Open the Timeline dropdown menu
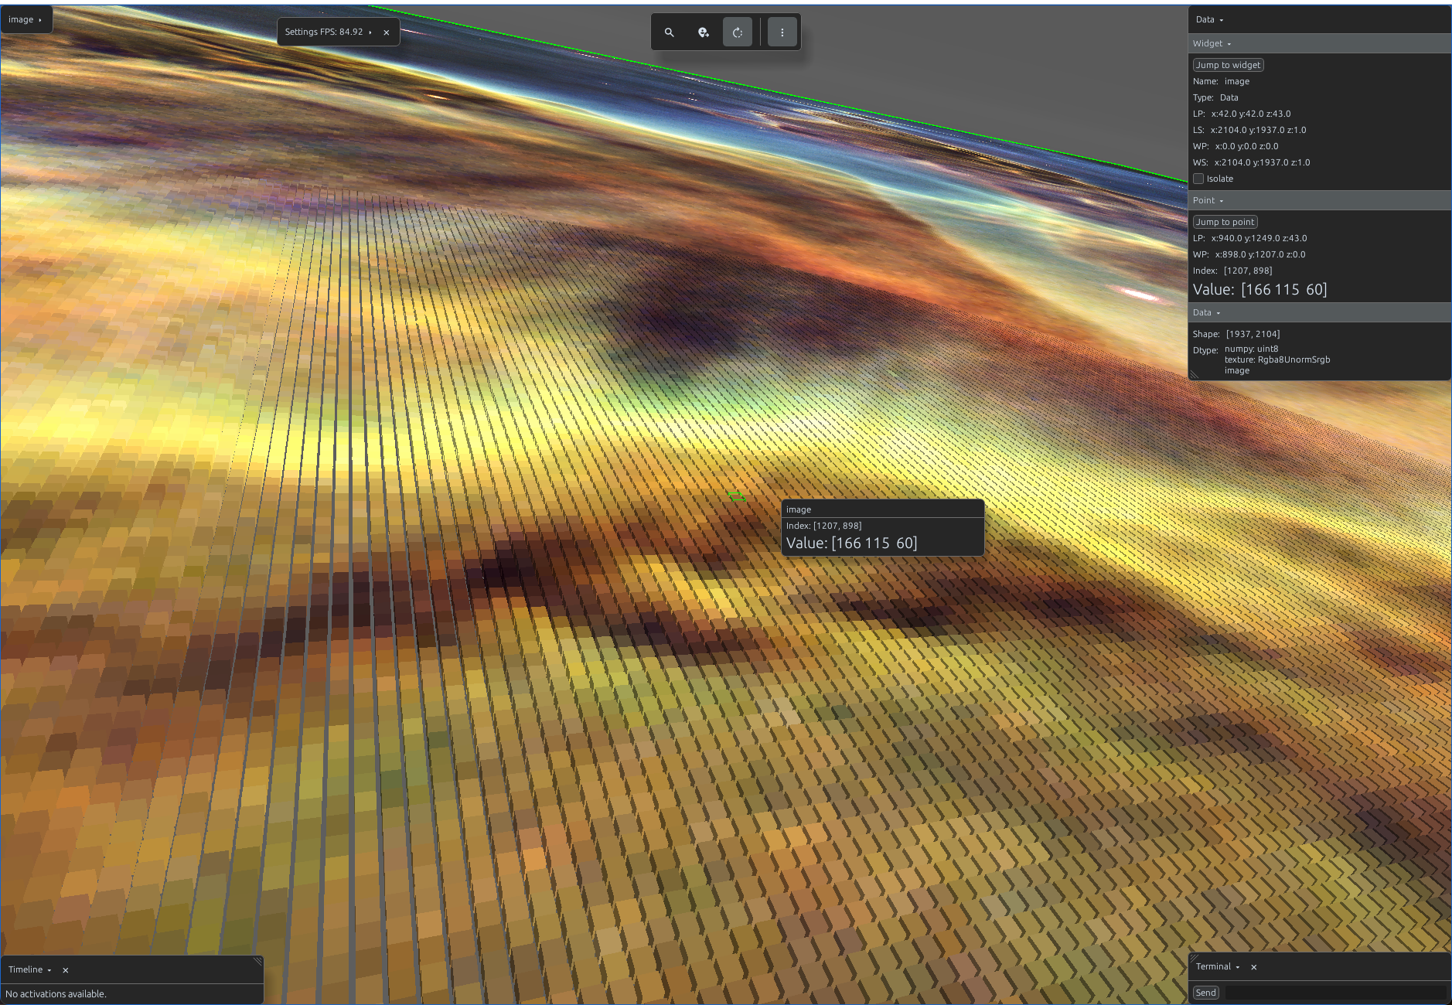 pos(30,970)
